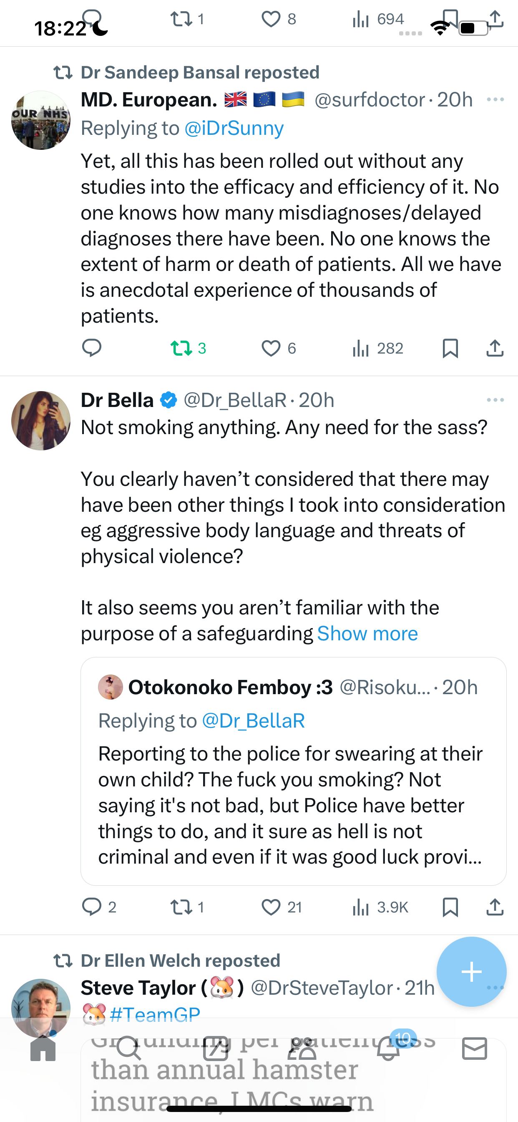Open more options for Dr Bella tweet

[x=495, y=400]
